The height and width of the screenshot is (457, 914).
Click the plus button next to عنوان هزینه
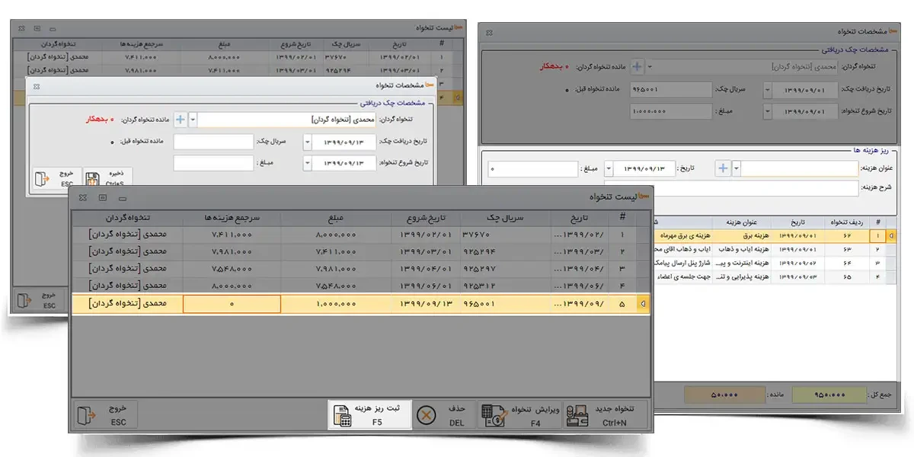click(x=724, y=168)
